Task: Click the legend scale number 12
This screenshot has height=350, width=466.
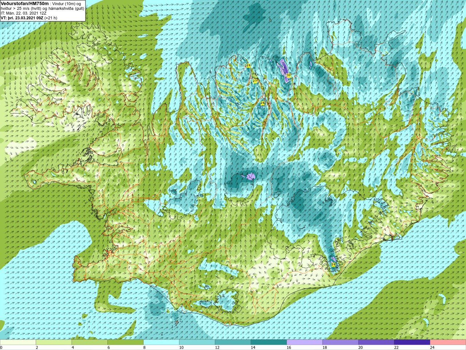Action: coord(217,347)
